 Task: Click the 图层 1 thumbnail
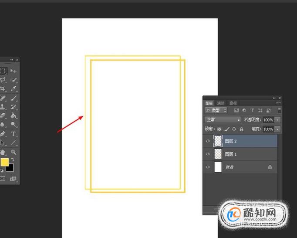click(x=218, y=154)
